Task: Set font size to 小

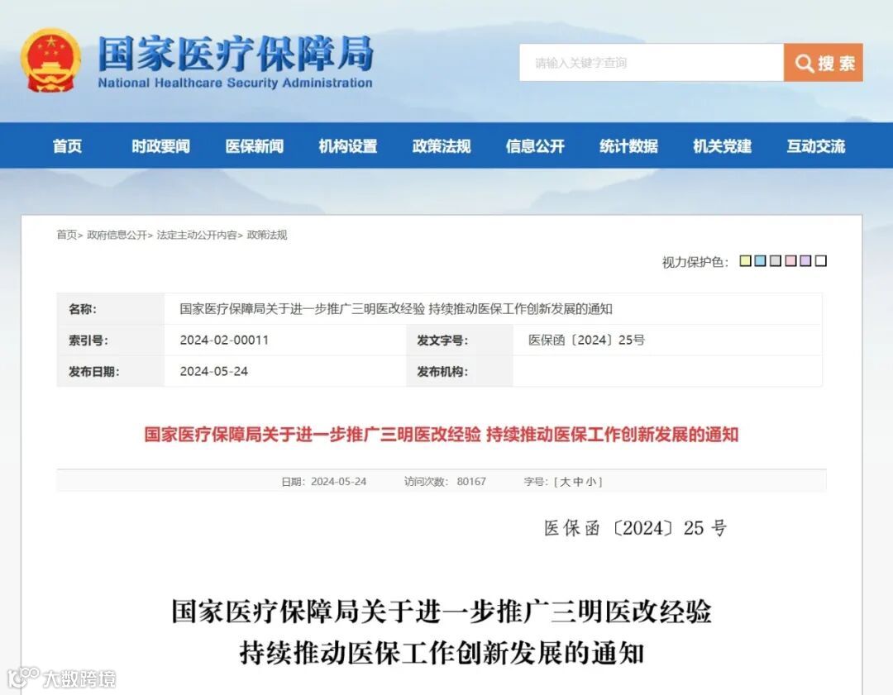Action: coord(591,482)
